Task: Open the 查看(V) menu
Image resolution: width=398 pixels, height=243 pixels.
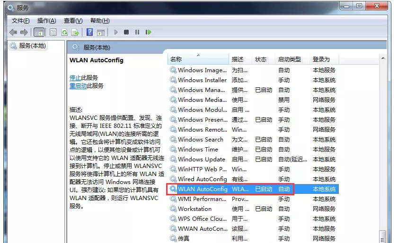Action: pyautogui.click(x=73, y=21)
